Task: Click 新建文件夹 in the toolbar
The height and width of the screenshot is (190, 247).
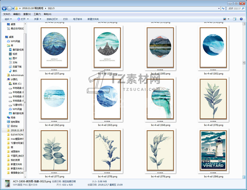Action: pos(93,19)
